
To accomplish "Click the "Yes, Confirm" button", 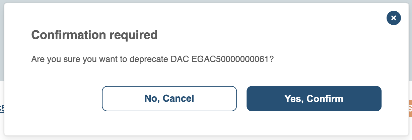I will click(314, 98).
